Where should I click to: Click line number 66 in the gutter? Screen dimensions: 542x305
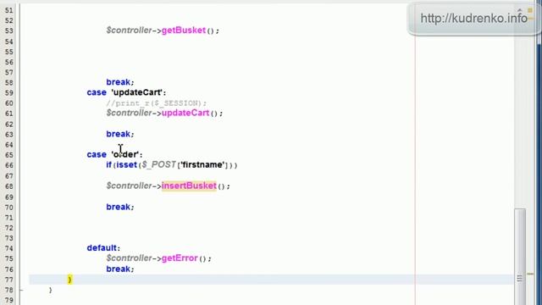coord(9,165)
